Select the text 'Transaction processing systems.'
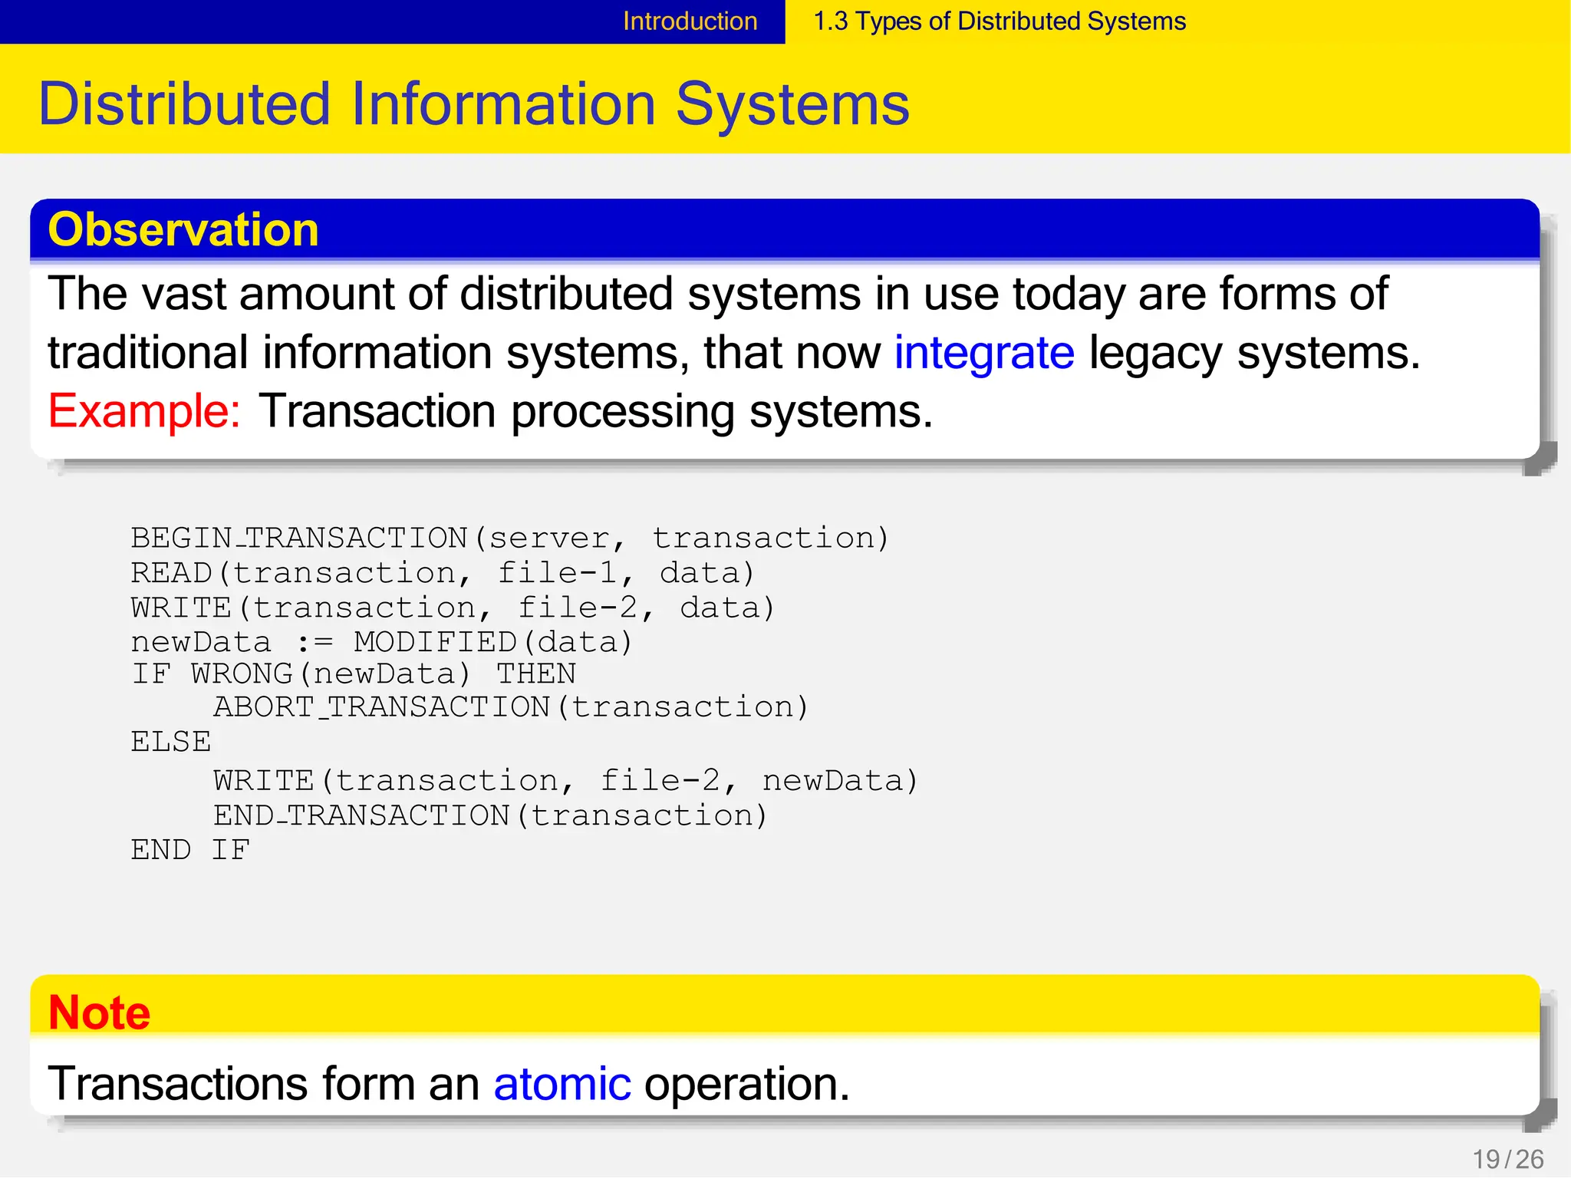 [596, 412]
